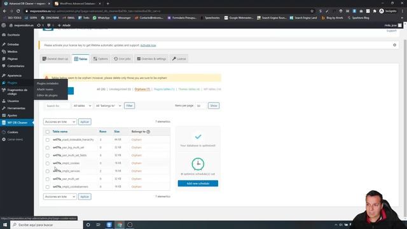Open bottom Acciones en lote dropdown
407x229 pixels.
coord(60,197)
